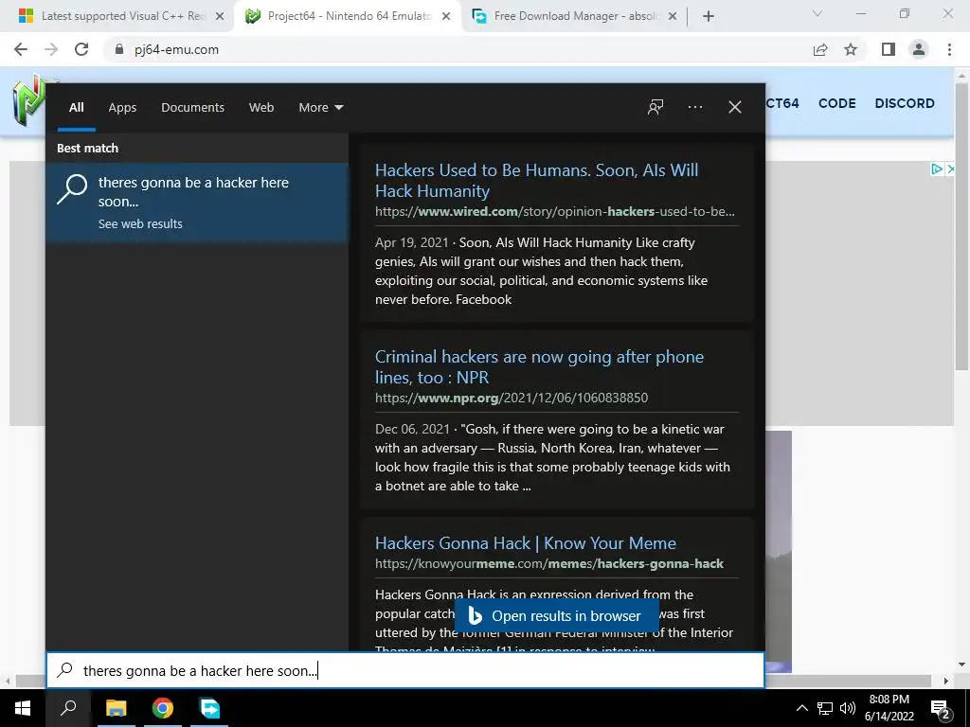The height and width of the screenshot is (727, 970).
Task: Close the Free Download Manager tab
Action: (673, 16)
